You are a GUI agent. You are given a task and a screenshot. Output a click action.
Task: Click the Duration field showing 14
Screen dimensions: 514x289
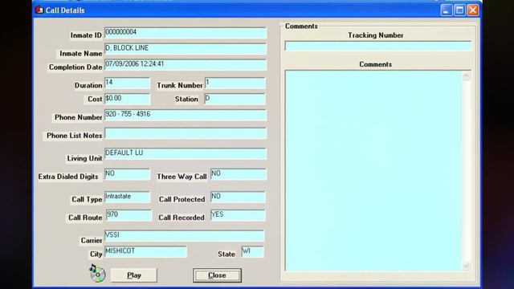pyautogui.click(x=127, y=83)
